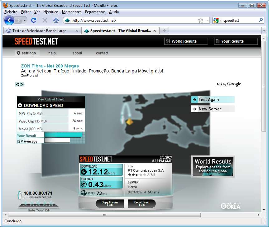Select the Speedtest.net Global Broadband tab
The height and width of the screenshot is (227, 269).
pos(120,31)
